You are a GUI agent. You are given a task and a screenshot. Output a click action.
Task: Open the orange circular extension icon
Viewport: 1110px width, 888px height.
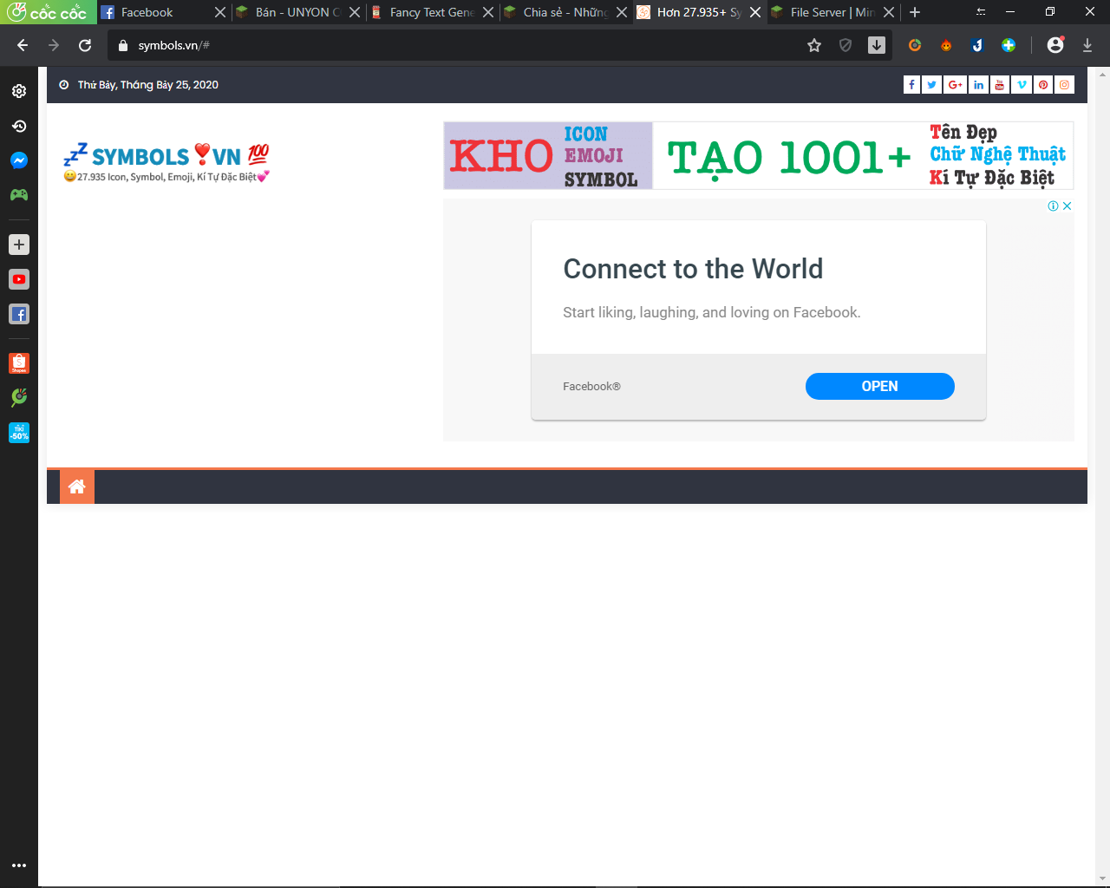tap(915, 45)
